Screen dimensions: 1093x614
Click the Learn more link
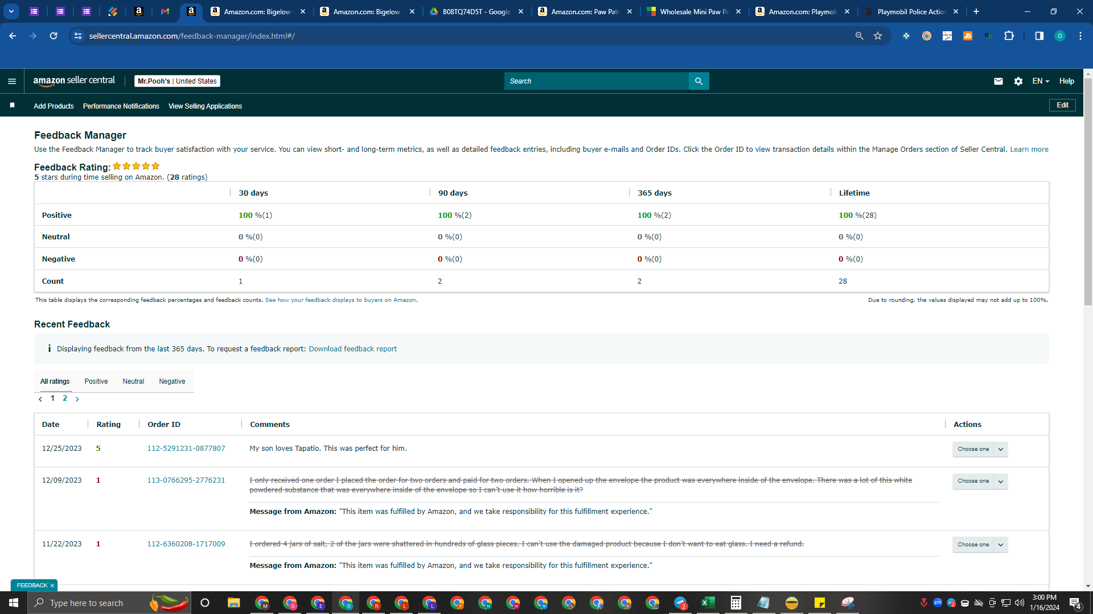click(x=1029, y=150)
